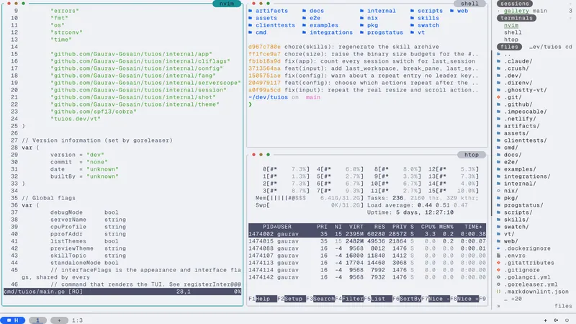Click F4 Filter in htop footer
The width and height of the screenshot is (576, 324).
pyautogui.click(x=349, y=299)
